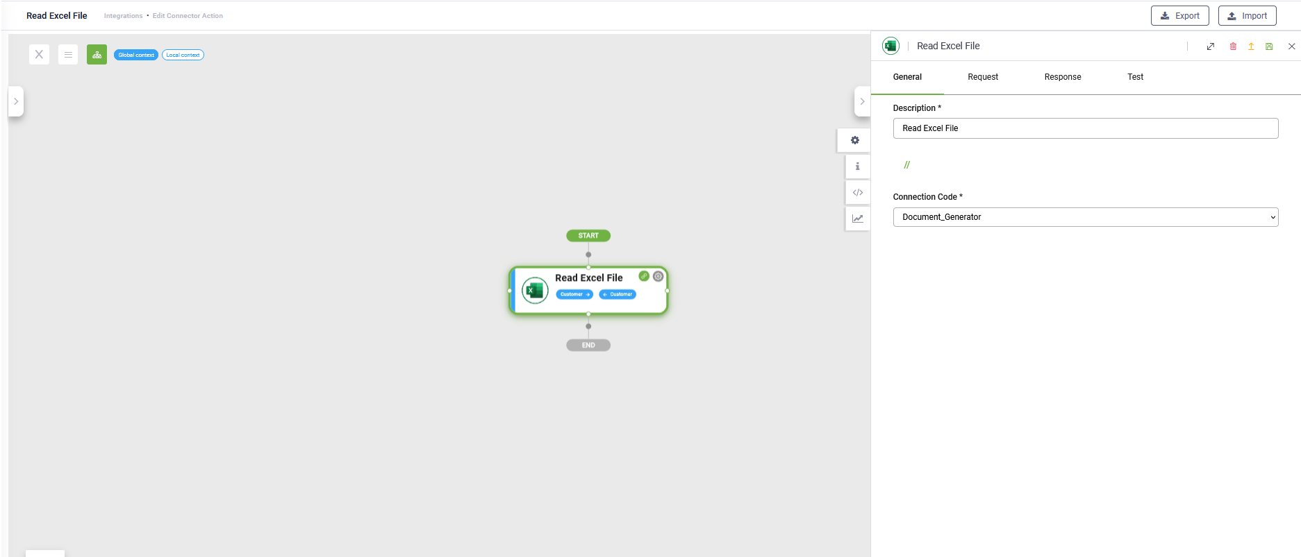Toggle the Global context pill
This screenshot has width=1301, height=557.
(x=136, y=55)
